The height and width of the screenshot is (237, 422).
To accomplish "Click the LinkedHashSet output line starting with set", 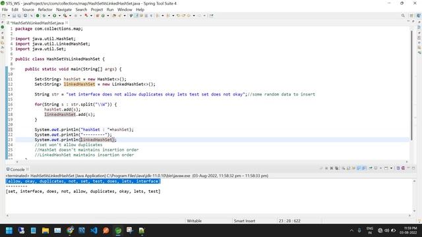I will pyautogui.click(x=83, y=192).
